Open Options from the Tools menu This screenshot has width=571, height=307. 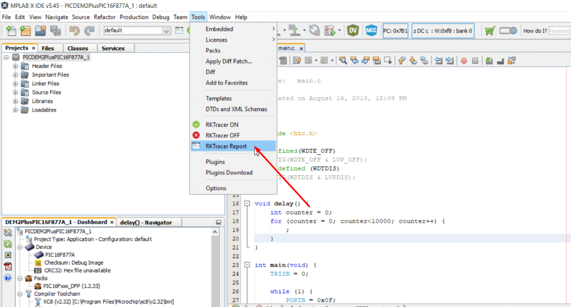point(233,188)
